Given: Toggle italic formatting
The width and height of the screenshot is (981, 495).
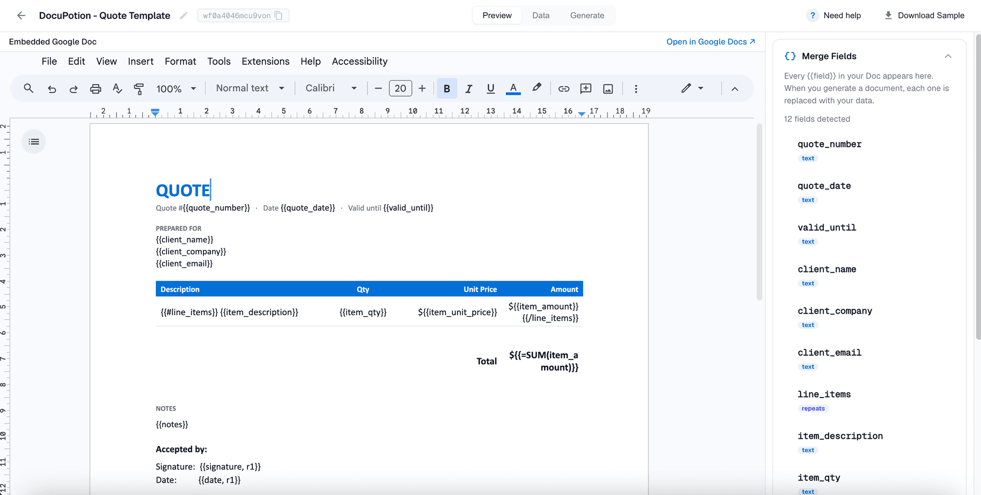Looking at the screenshot, I should [x=469, y=89].
